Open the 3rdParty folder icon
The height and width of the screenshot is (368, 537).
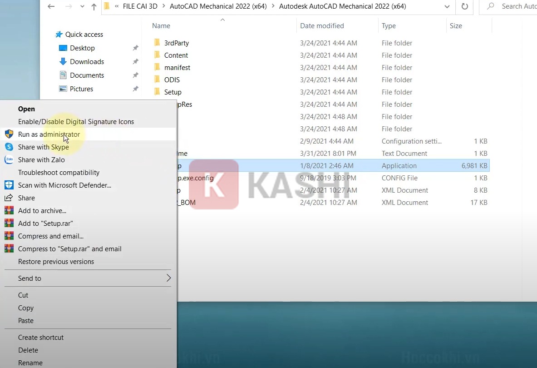coord(157,43)
